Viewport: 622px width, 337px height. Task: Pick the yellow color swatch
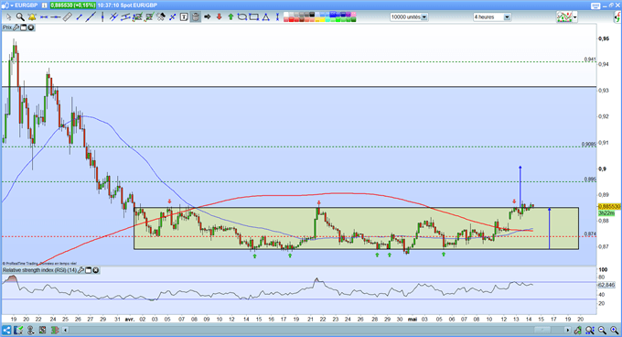coord(322,20)
